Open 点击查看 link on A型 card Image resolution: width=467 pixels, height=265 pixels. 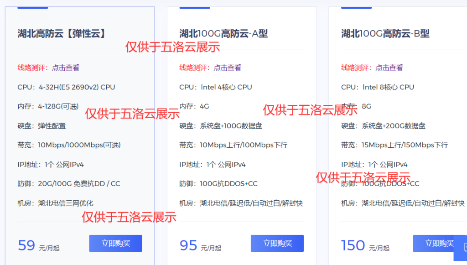click(x=228, y=68)
